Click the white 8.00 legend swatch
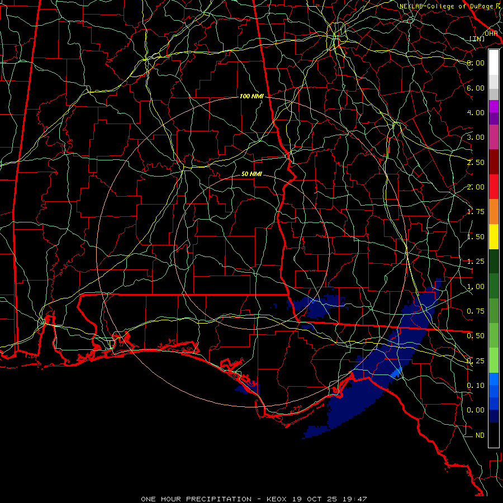Image resolution: width=503 pixels, height=503 pixels. pos(493,63)
